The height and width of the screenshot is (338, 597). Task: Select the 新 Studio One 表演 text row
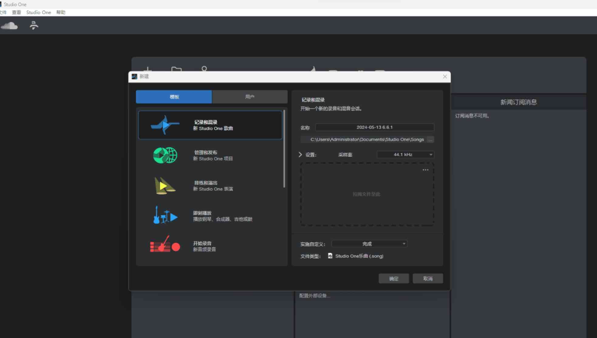point(213,189)
